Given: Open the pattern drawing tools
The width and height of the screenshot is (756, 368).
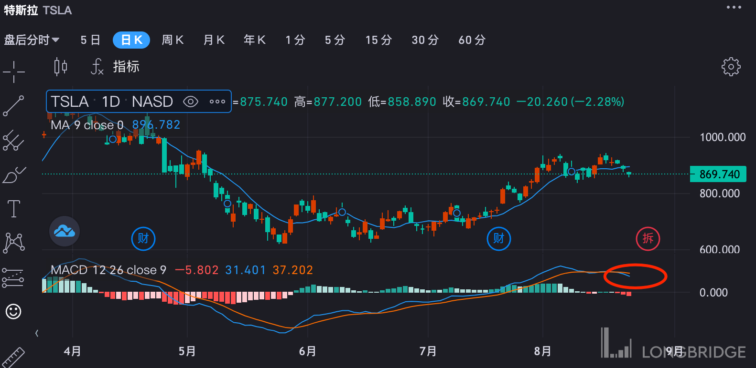Looking at the screenshot, I should point(14,243).
